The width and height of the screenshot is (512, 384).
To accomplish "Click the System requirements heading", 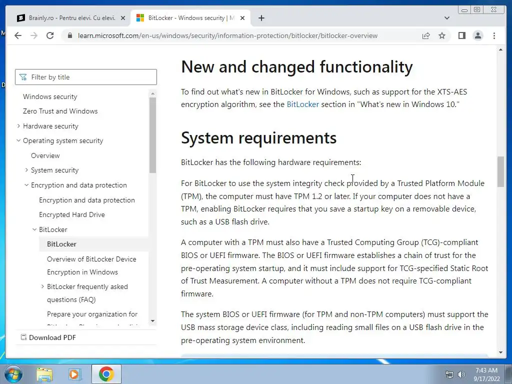I will click(x=258, y=138).
